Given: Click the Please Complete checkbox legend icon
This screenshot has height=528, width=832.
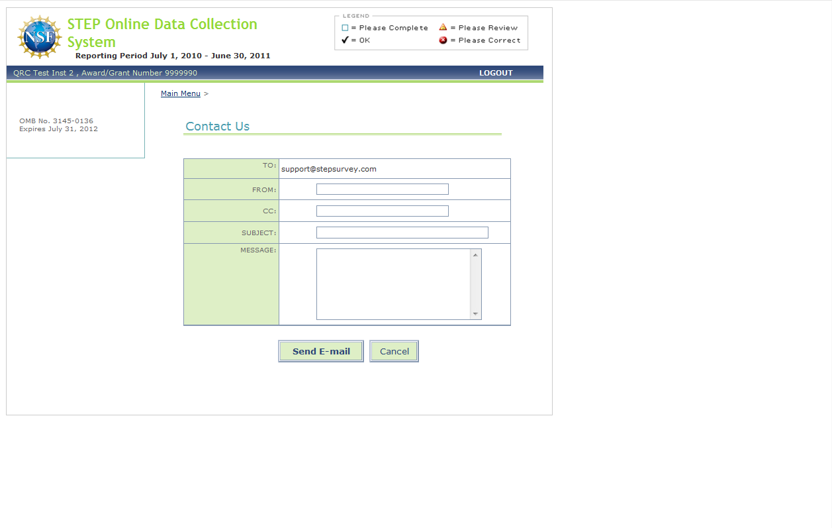Looking at the screenshot, I should (345, 28).
